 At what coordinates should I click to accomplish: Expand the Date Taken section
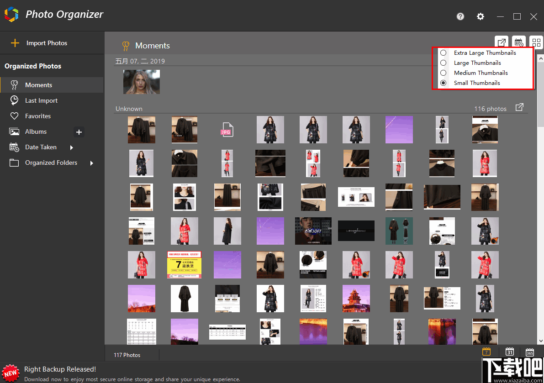(41, 147)
